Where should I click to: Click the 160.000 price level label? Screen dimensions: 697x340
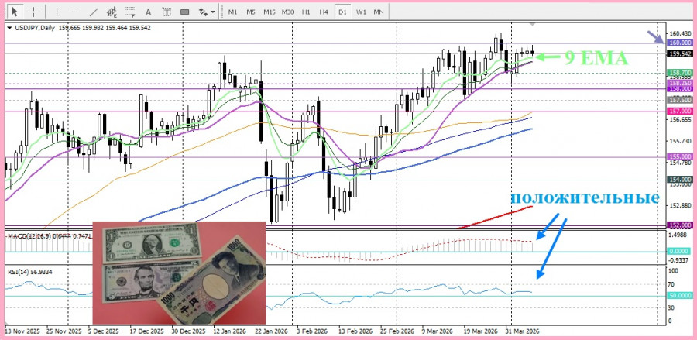[679, 43]
